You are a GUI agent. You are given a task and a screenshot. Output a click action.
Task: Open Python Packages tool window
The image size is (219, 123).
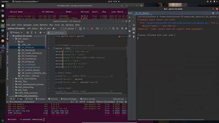[x=68, y=99]
